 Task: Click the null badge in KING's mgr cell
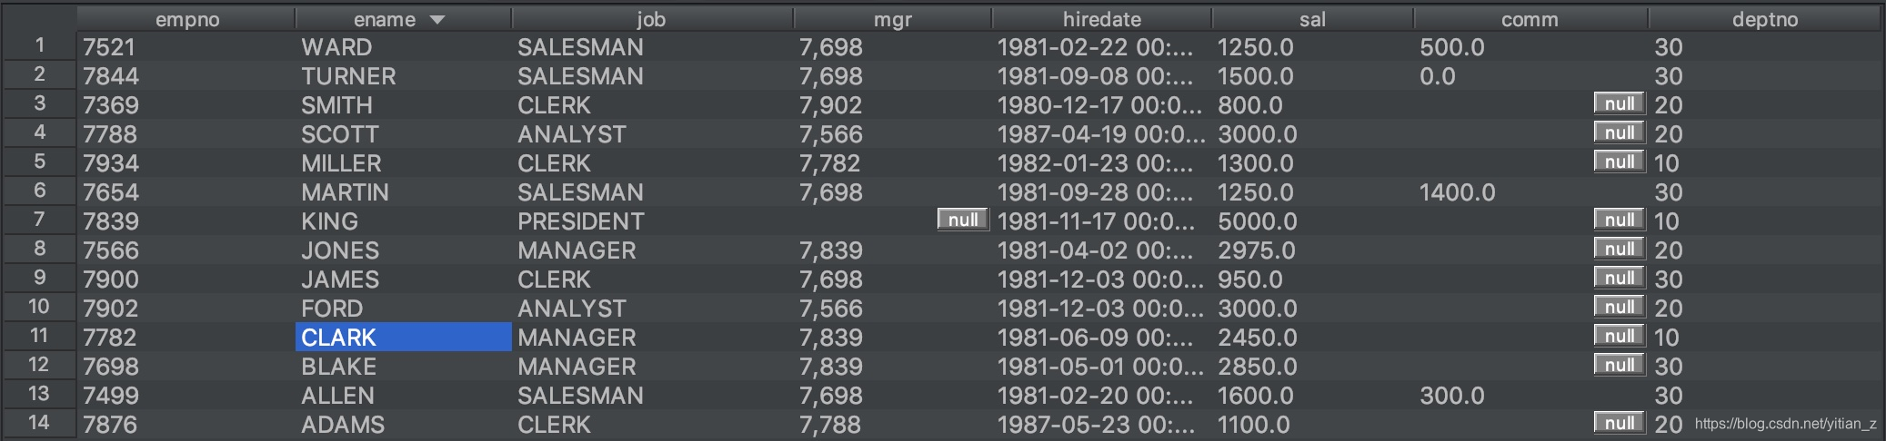(963, 220)
